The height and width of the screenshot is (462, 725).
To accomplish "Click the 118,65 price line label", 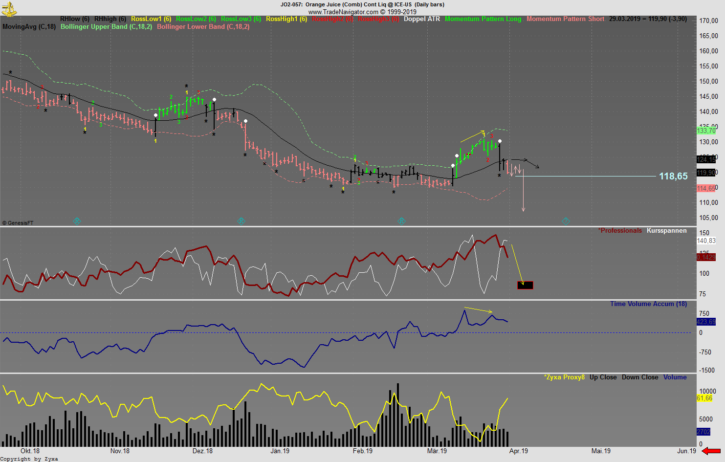I will point(673,176).
